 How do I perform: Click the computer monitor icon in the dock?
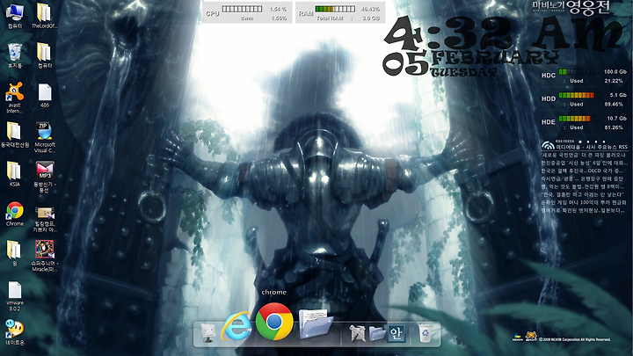pyautogui.click(x=208, y=333)
